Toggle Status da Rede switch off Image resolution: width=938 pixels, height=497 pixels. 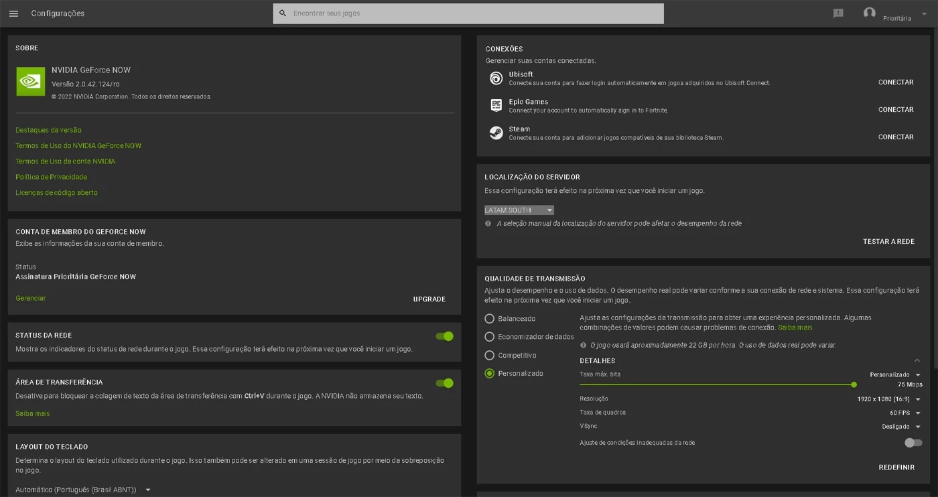coord(444,336)
